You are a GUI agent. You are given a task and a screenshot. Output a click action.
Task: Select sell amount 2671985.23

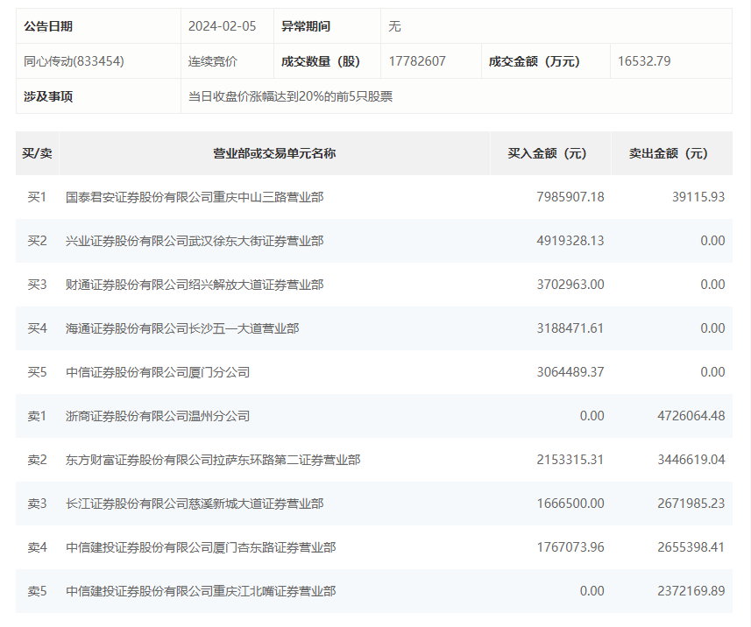[x=691, y=504]
